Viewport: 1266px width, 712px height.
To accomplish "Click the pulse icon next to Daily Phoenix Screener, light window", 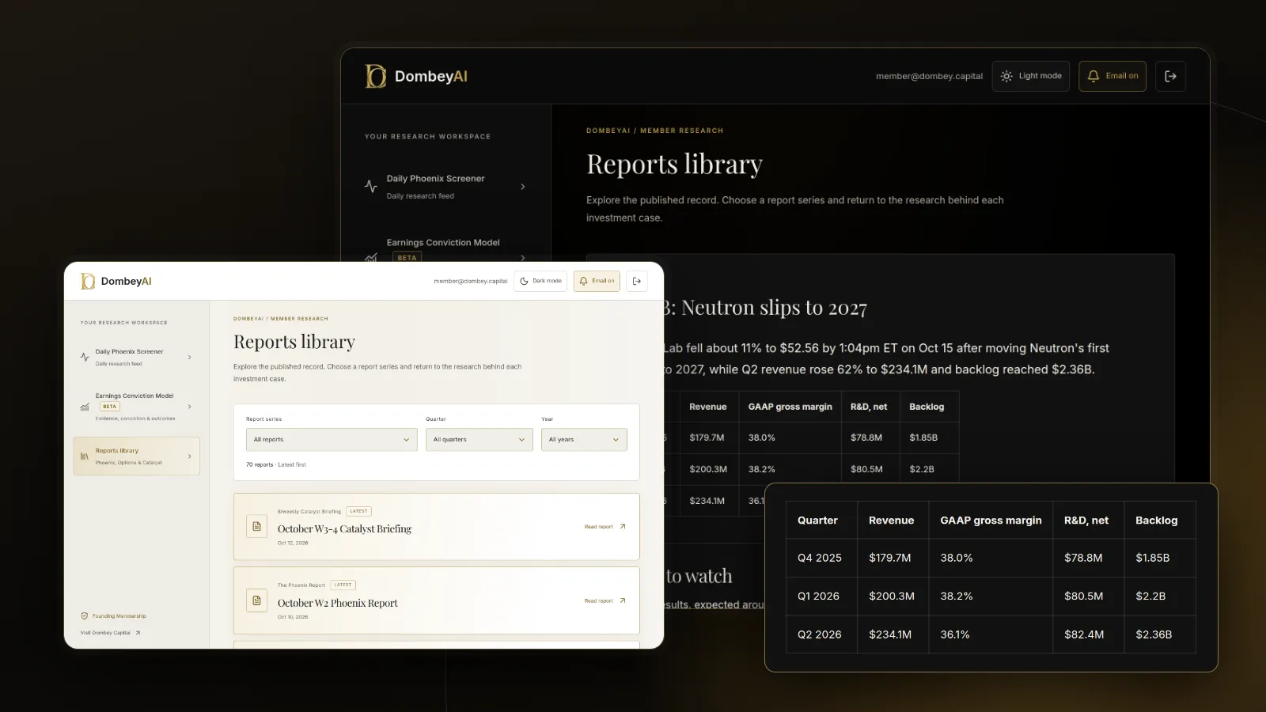I will [85, 358].
